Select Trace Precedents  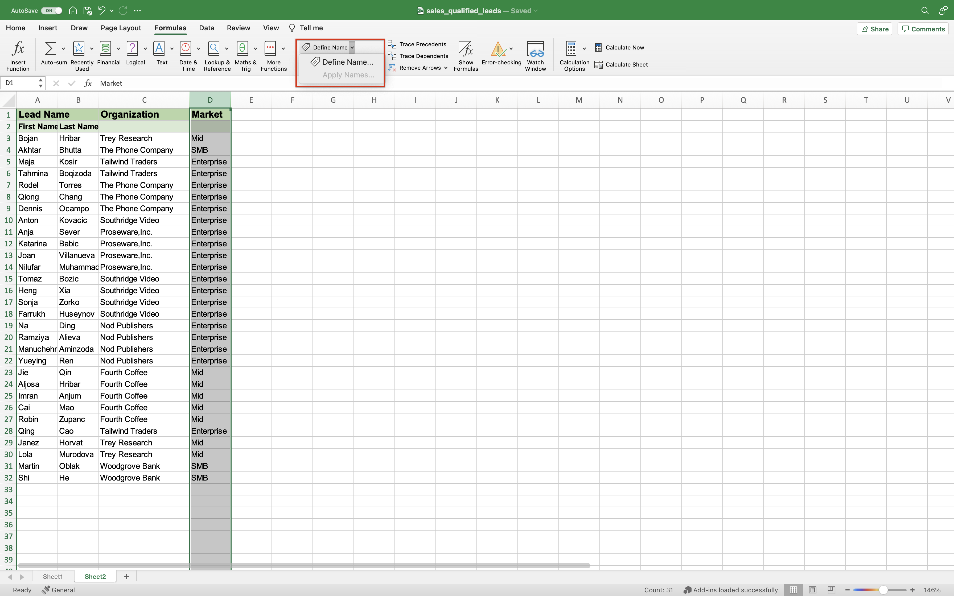(x=417, y=44)
